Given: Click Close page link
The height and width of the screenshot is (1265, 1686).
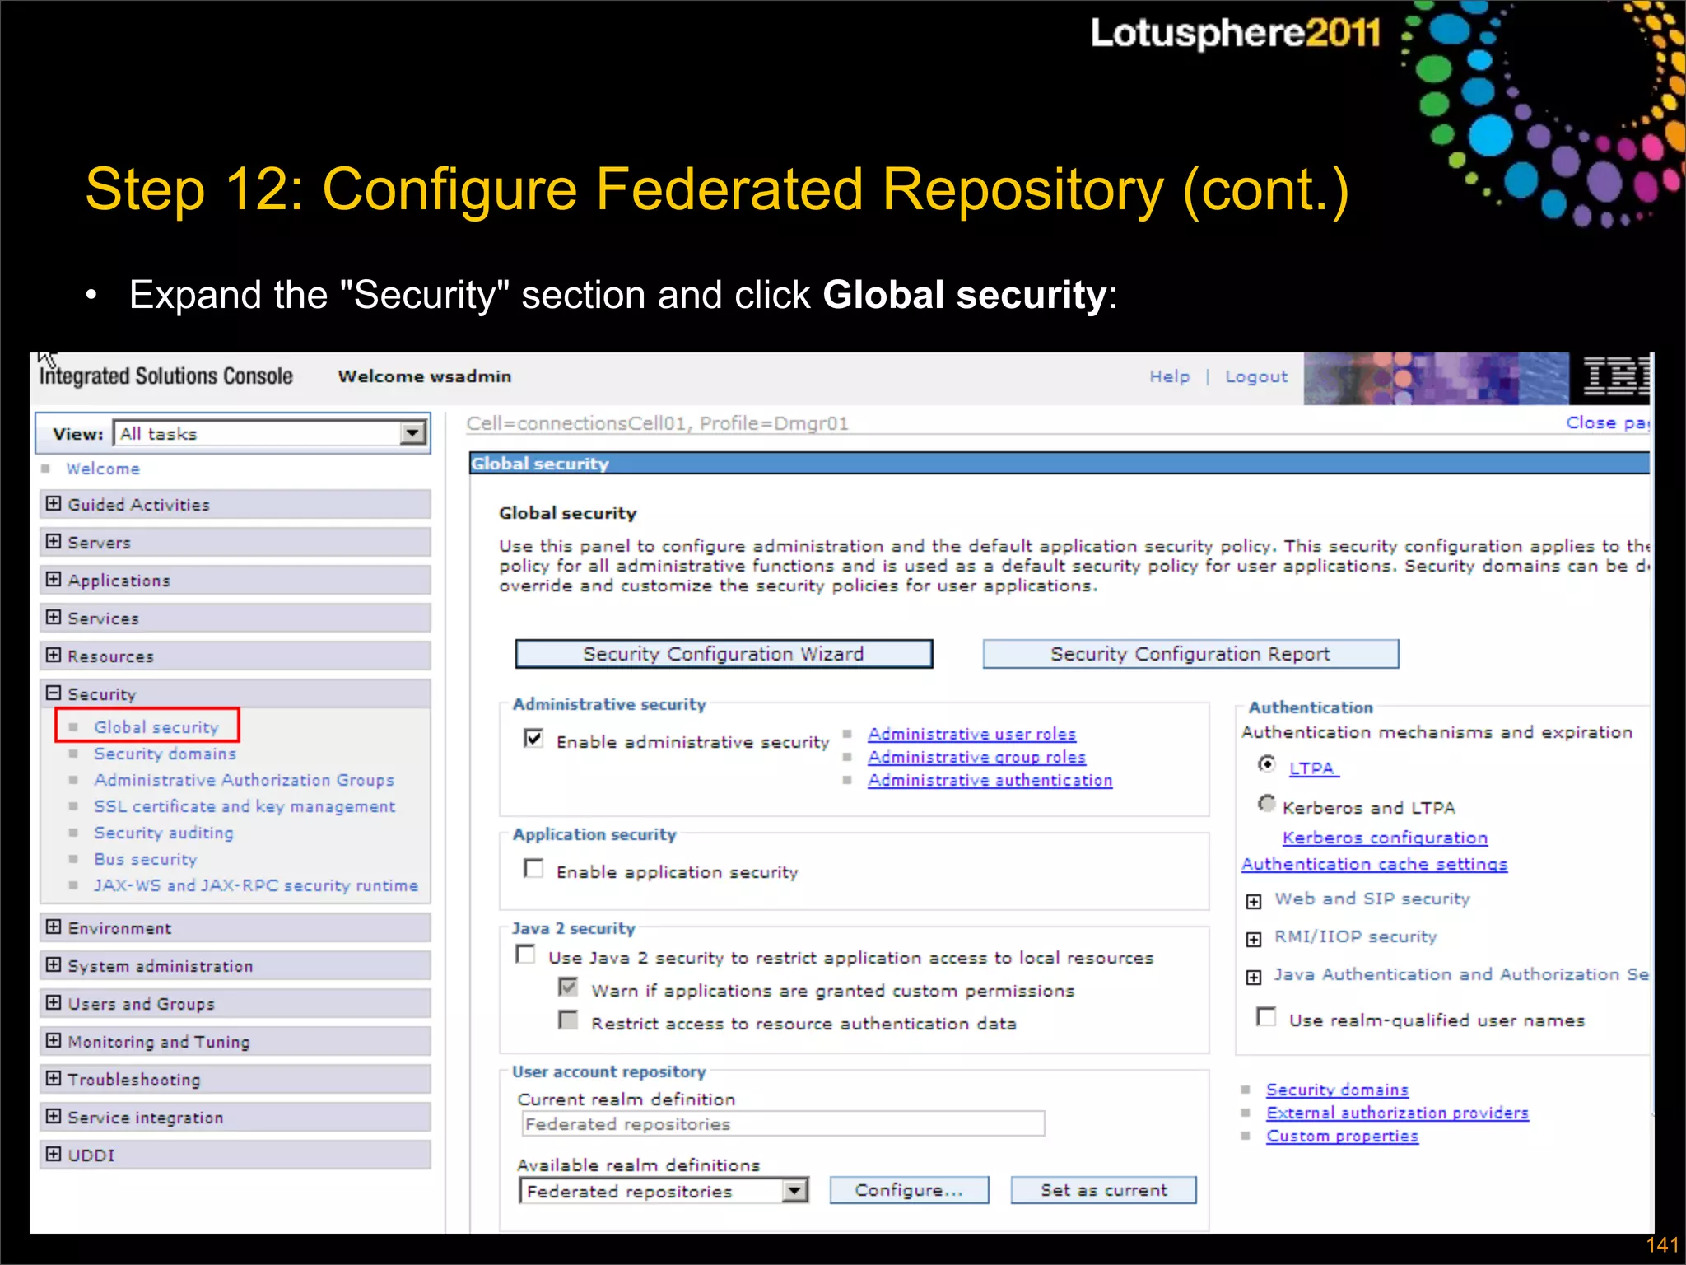Looking at the screenshot, I should point(1607,422).
